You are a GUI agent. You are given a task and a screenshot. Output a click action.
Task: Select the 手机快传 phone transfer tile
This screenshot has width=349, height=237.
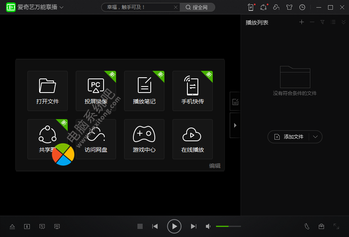coord(193,91)
